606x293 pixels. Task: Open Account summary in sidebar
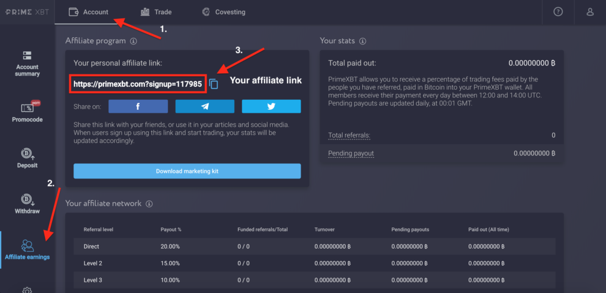(x=27, y=64)
